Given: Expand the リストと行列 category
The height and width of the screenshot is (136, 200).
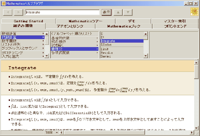Looking at the screenshot, I should [23, 45].
